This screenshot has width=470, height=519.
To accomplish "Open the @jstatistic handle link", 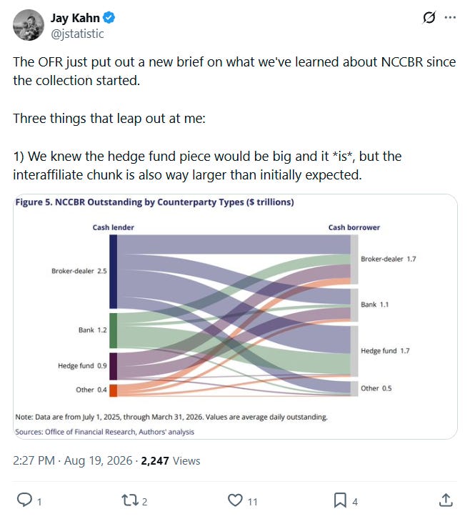I will pos(77,34).
